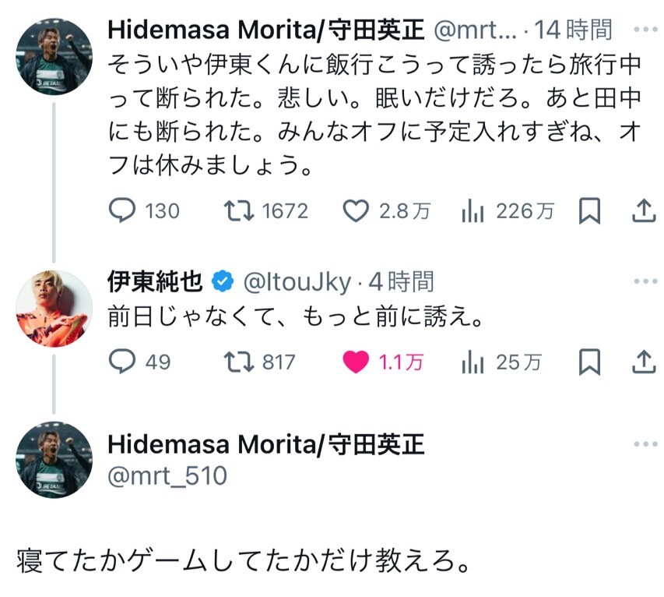This screenshot has height=597, width=664.
Task: Share 伊東純也's reply tweet
Action: pyautogui.click(x=644, y=362)
